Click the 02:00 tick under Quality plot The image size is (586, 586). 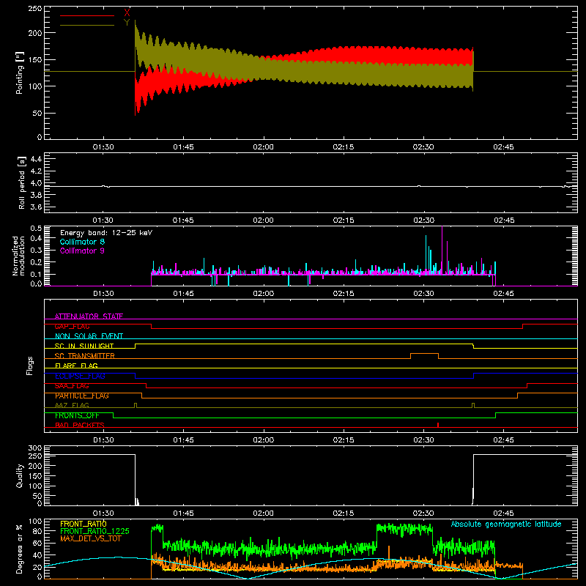pyautogui.click(x=263, y=513)
